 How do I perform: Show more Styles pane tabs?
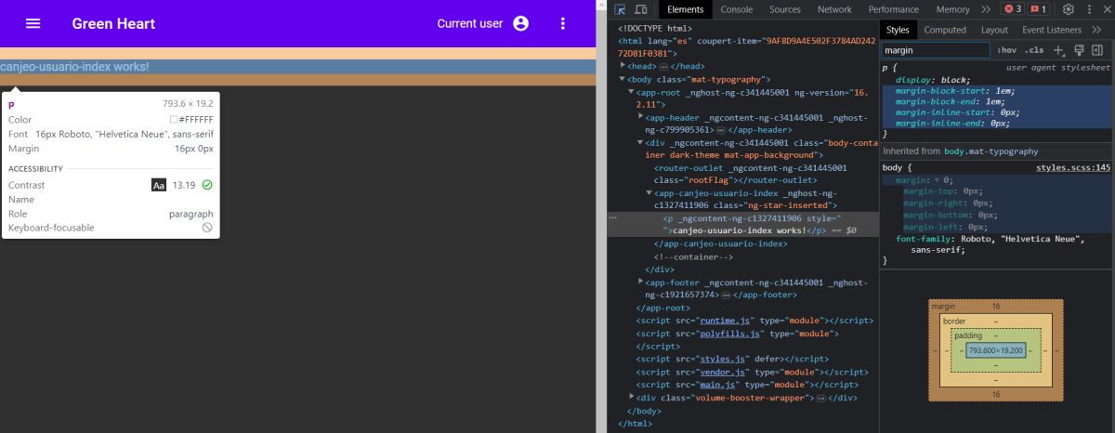(x=1096, y=30)
